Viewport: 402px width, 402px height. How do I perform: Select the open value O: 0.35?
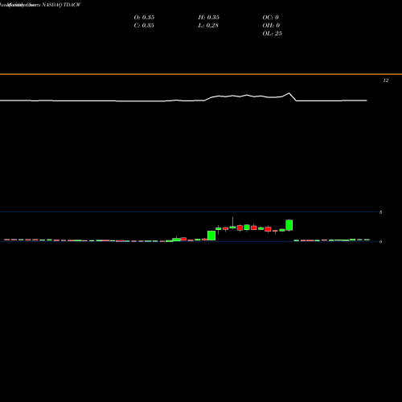[x=144, y=17]
